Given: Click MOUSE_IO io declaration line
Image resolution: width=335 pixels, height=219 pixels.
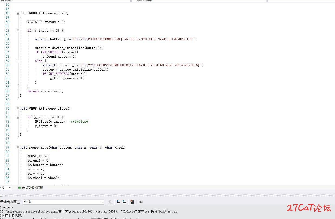Looking at the screenshot, I should [x=38, y=156].
